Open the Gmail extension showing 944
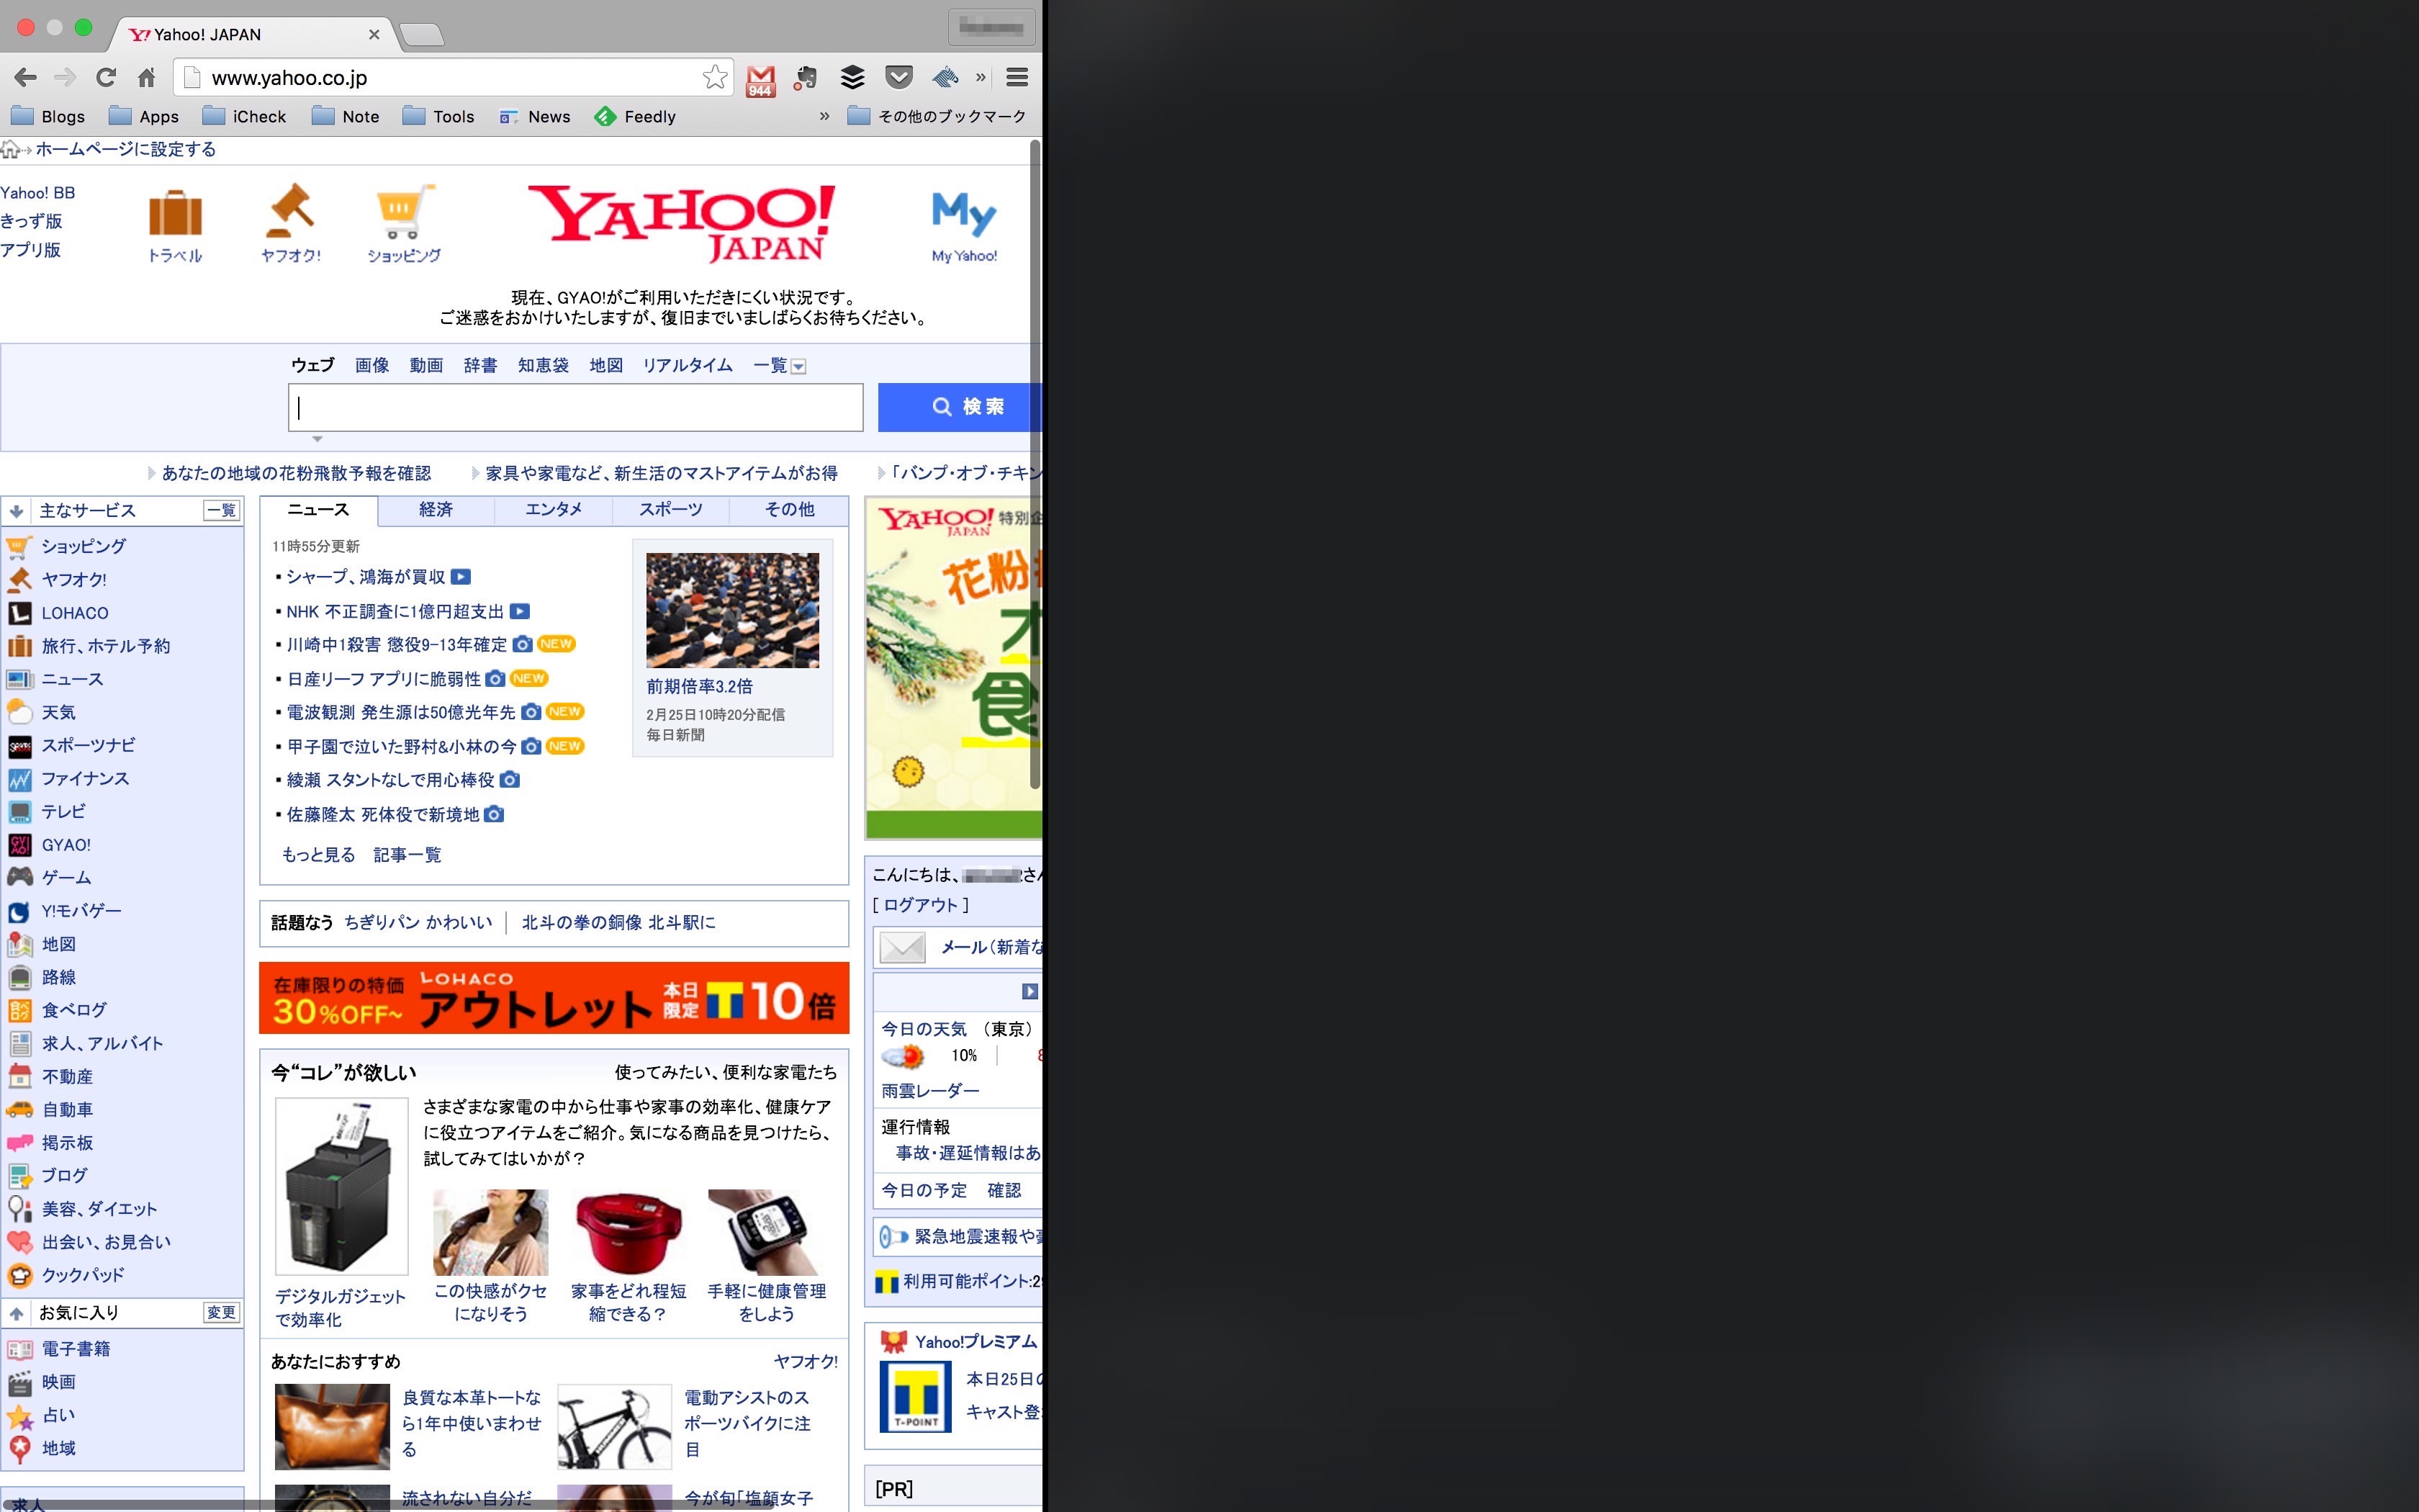 point(761,79)
